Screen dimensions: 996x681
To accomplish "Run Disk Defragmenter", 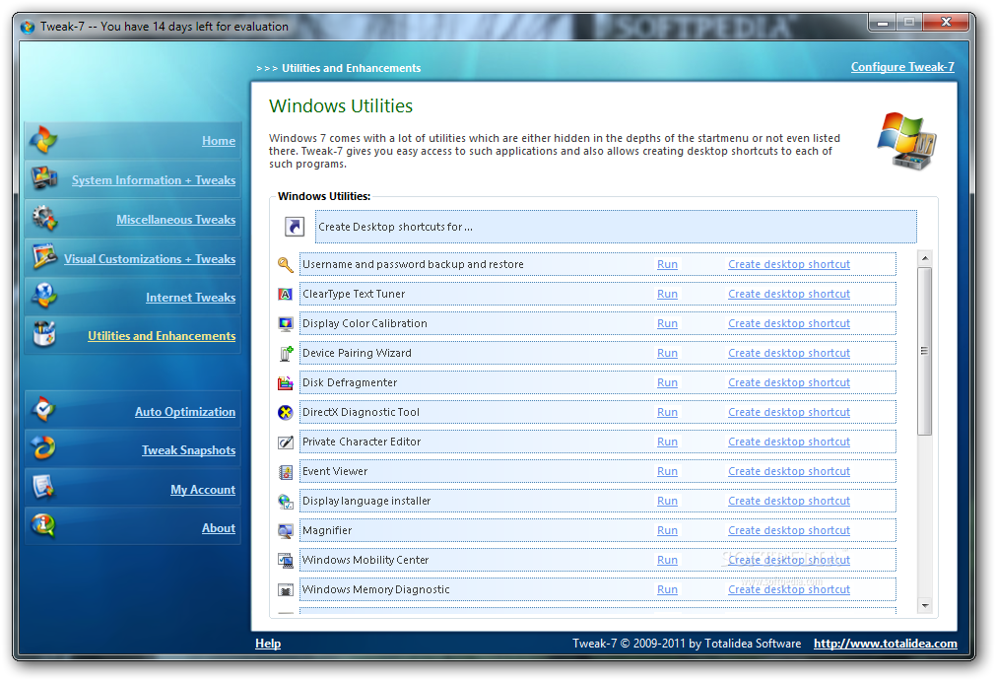I will [x=667, y=382].
